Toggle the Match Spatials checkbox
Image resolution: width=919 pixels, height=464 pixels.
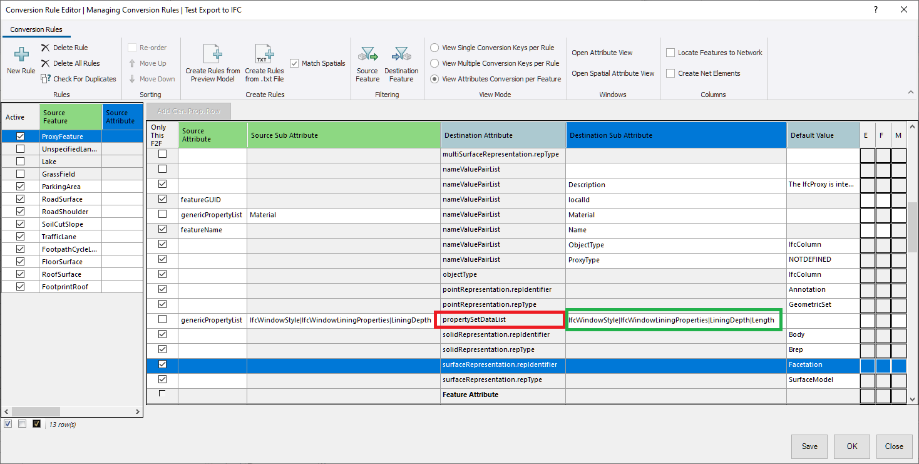(295, 63)
